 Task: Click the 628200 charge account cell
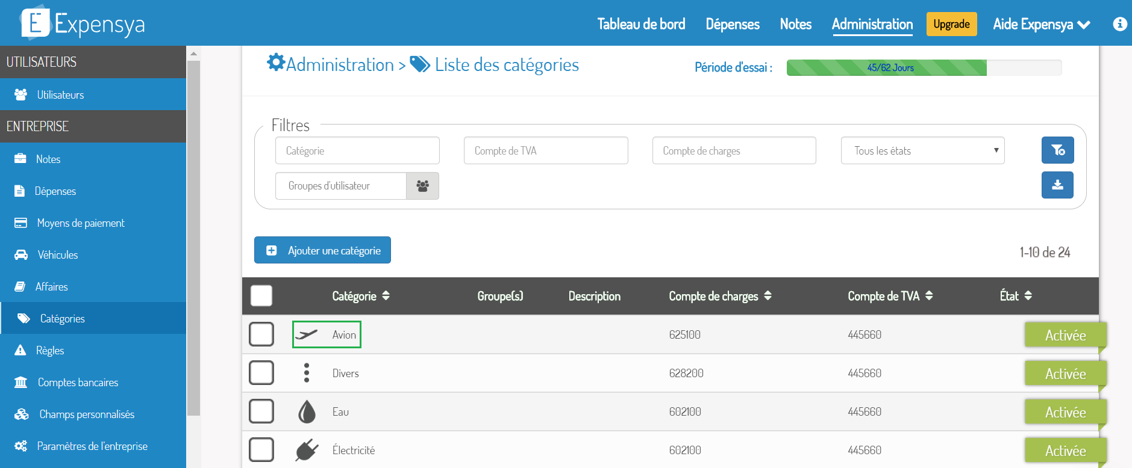pyautogui.click(x=686, y=374)
